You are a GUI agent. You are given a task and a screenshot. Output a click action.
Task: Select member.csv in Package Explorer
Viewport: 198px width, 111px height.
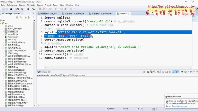point(13,37)
